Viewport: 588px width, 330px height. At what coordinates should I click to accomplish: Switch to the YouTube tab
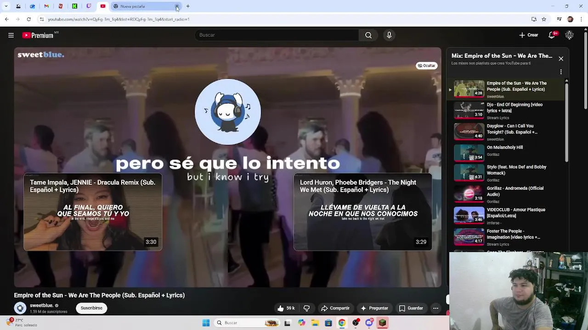(x=103, y=6)
